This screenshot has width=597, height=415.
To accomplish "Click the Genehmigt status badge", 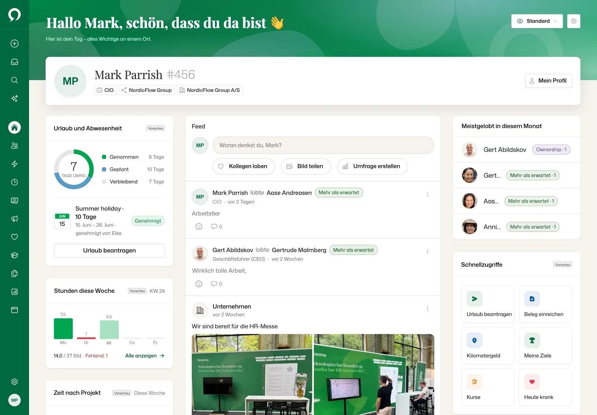I will 148,221.
